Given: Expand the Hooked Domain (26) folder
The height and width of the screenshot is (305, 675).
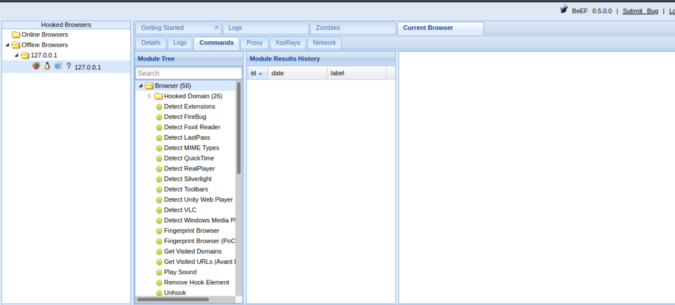Looking at the screenshot, I should point(150,96).
